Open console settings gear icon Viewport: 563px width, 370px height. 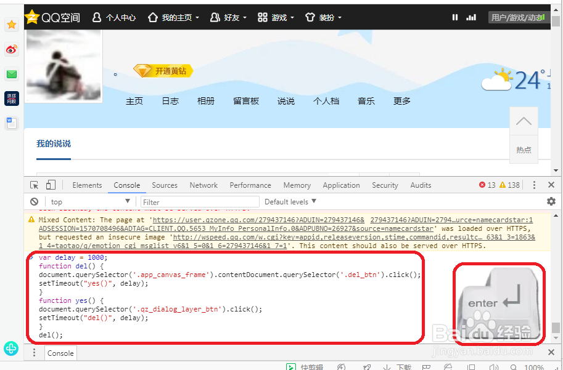click(x=551, y=201)
